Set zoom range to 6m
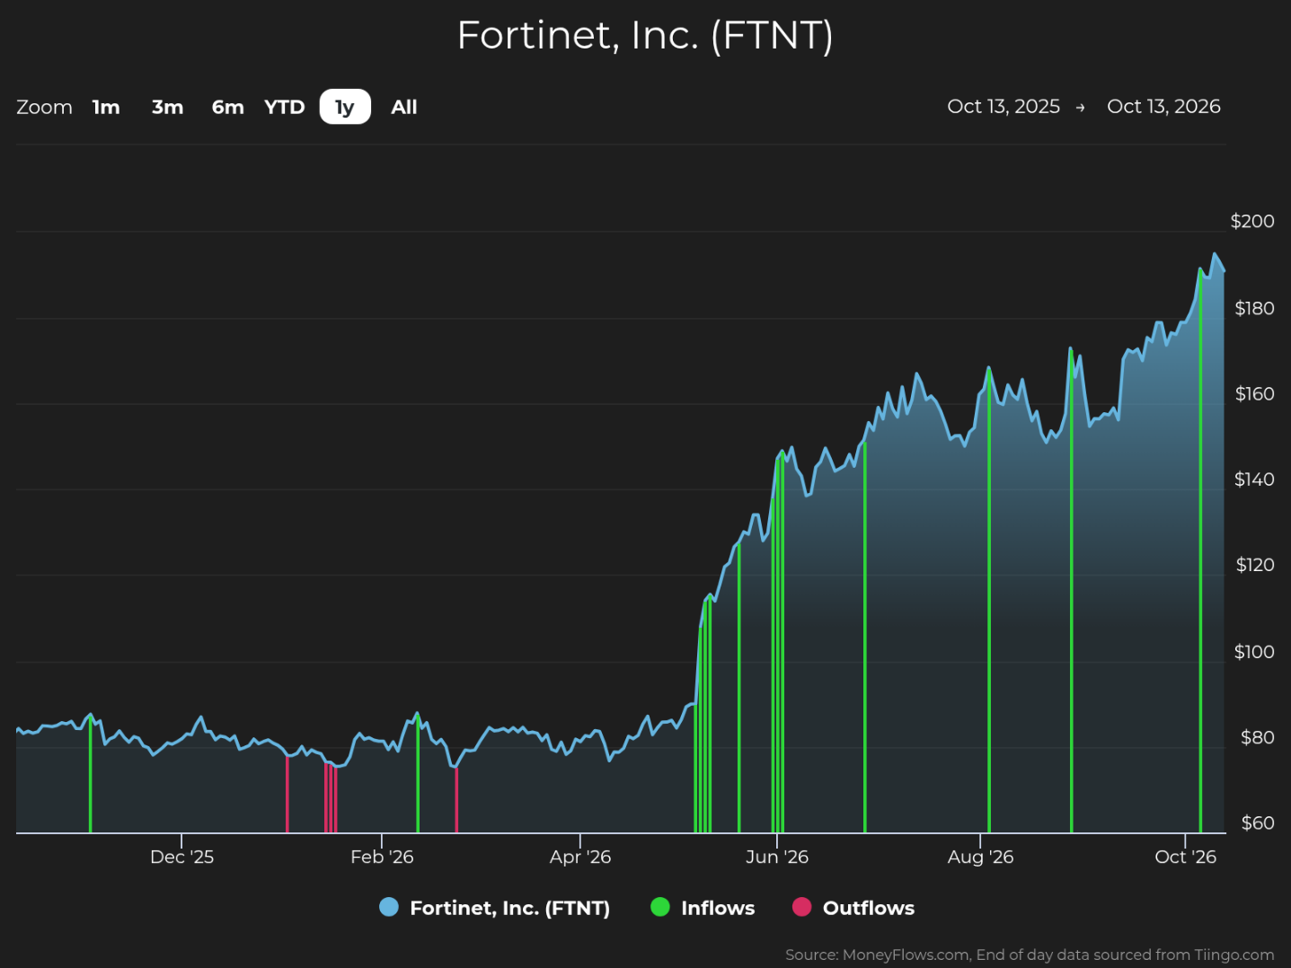This screenshot has width=1291, height=968. (x=227, y=107)
